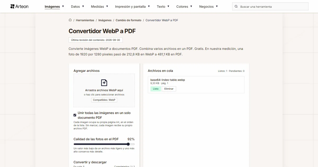The width and height of the screenshot is (318, 167).
Task: Click the search magnifier icon
Action: point(236,6)
